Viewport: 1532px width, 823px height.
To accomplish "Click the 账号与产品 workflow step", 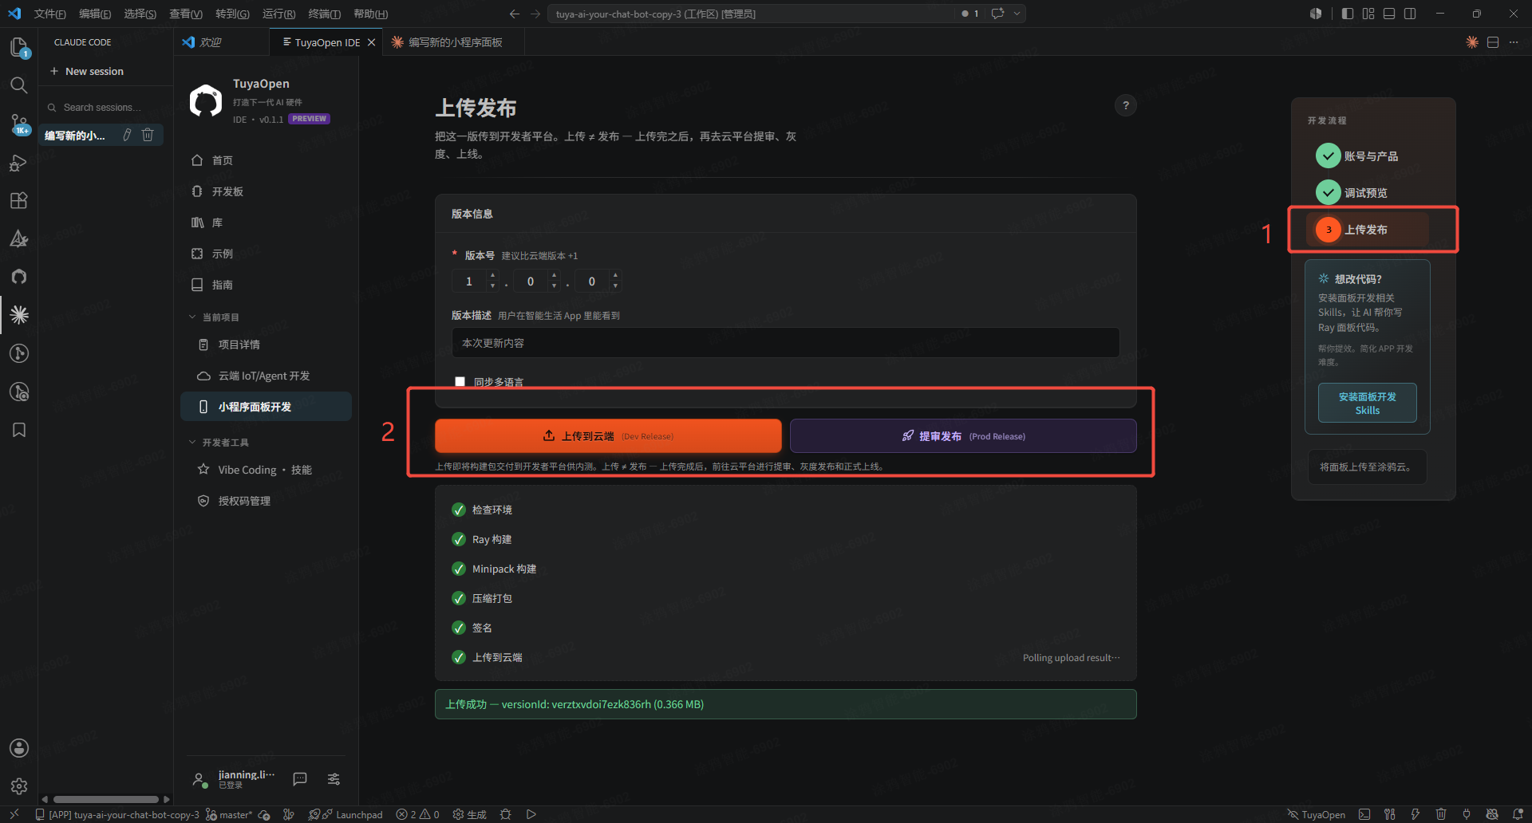I will pyautogui.click(x=1357, y=156).
